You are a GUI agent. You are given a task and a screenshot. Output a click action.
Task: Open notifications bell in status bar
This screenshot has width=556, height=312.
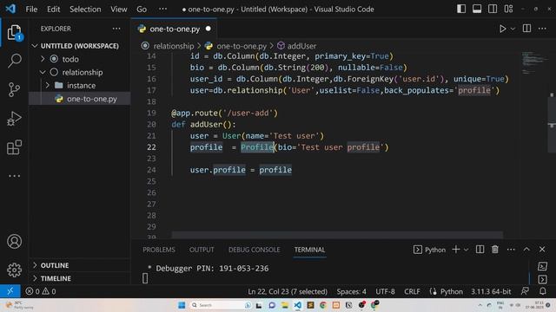(x=542, y=291)
